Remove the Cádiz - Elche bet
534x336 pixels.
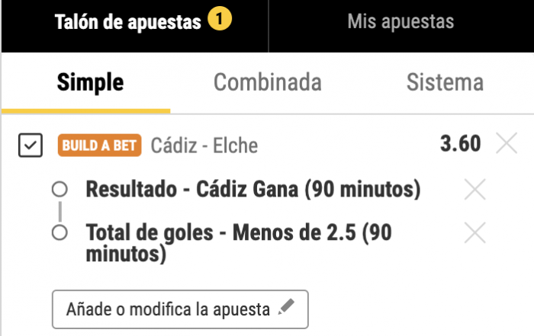click(x=507, y=143)
